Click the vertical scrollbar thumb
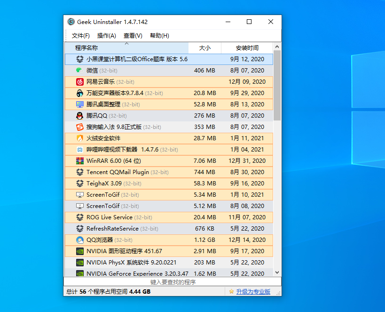Viewport: 385px width, 312px height. tap(277, 86)
